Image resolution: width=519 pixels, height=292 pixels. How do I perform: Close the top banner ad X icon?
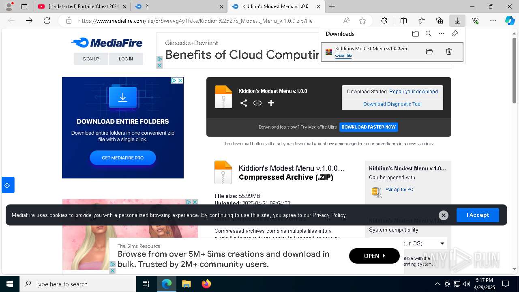[x=159, y=65]
